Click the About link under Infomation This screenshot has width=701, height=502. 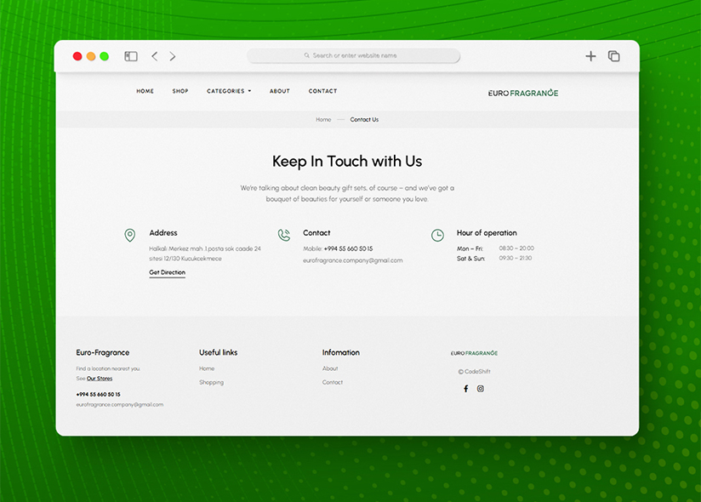[330, 368]
